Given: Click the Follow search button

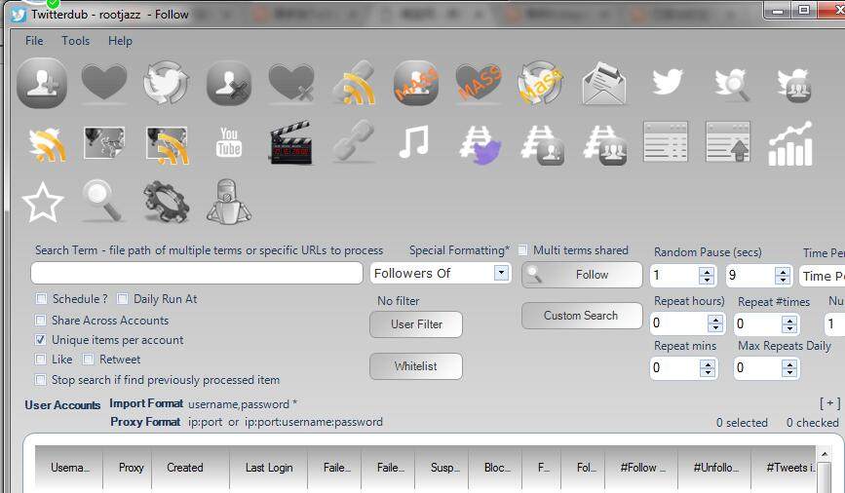Looking at the screenshot, I should point(582,275).
